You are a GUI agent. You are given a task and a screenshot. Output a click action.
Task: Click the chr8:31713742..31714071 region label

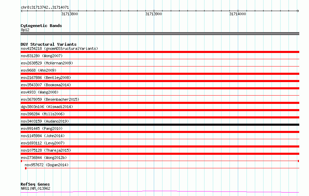point(45,7)
